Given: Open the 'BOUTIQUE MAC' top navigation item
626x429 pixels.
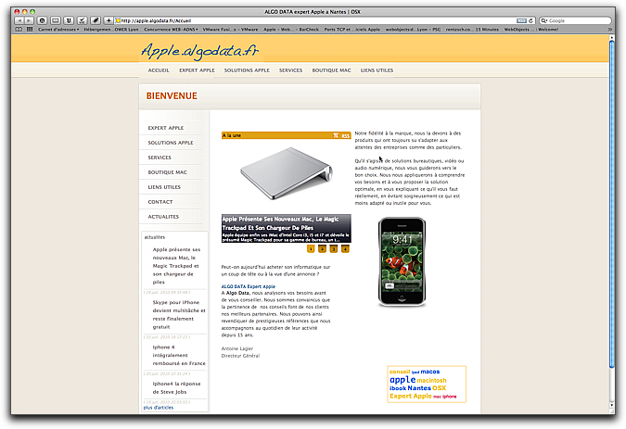Looking at the screenshot, I should click(x=331, y=70).
